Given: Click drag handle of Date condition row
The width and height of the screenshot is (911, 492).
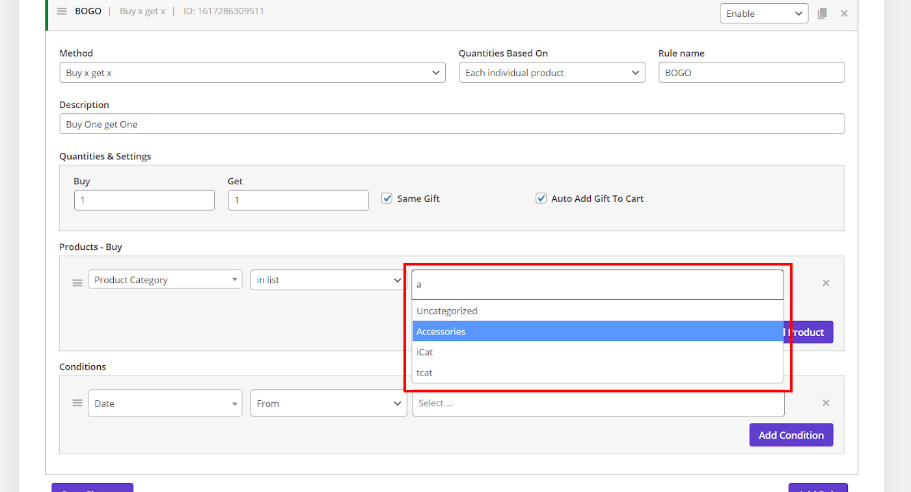Looking at the screenshot, I should click(77, 403).
